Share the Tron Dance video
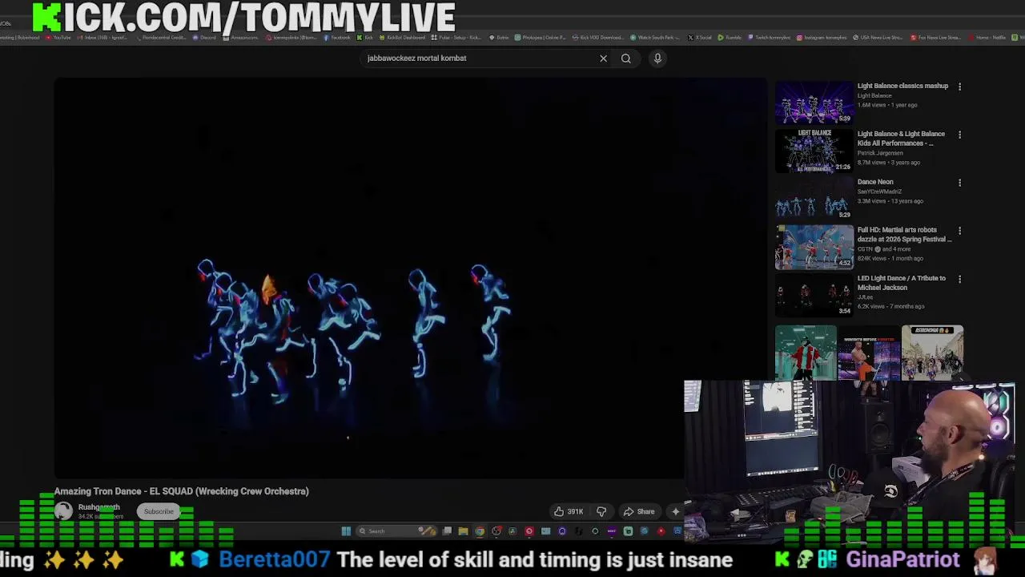Image resolution: width=1025 pixels, height=577 pixels. [638, 511]
